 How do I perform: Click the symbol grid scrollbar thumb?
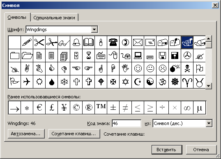pos(209,45)
